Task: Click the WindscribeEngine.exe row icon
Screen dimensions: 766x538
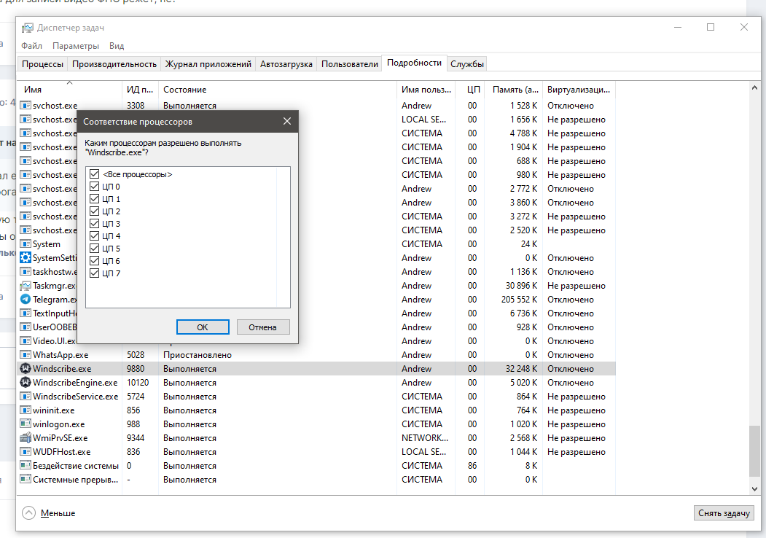Action: (26, 383)
